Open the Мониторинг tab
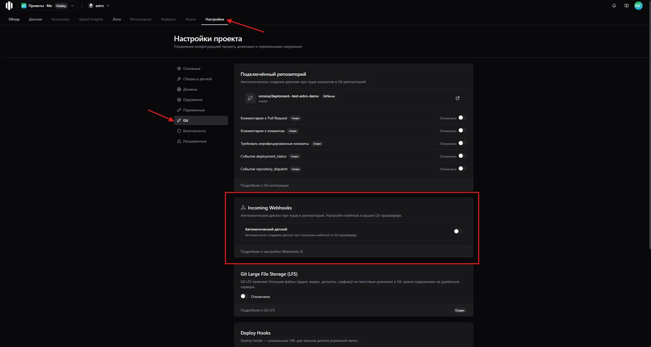Image resolution: width=651 pixels, height=347 pixels. tap(141, 19)
